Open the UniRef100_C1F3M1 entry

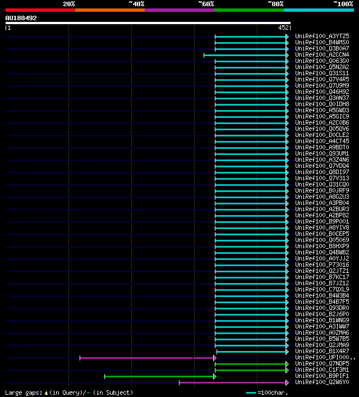coord(322,369)
